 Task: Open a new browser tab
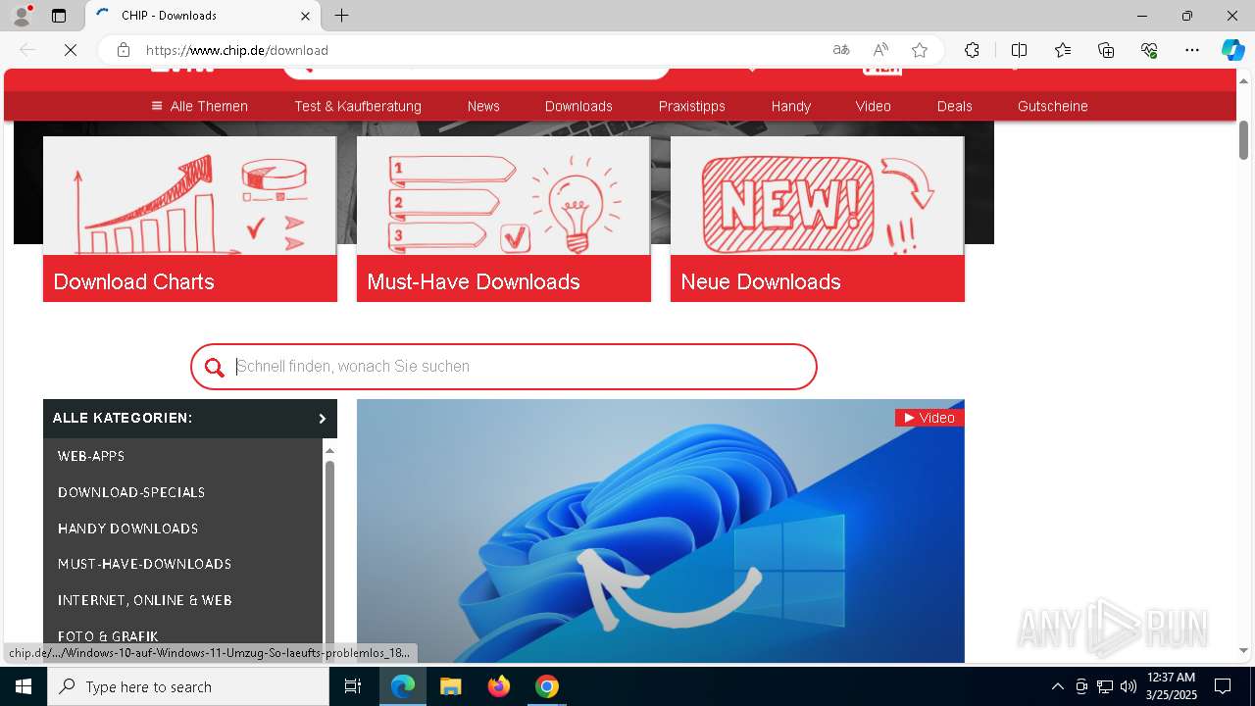[341, 16]
